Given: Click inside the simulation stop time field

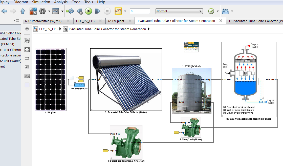Looking at the screenshot, I should tap(140, 11).
